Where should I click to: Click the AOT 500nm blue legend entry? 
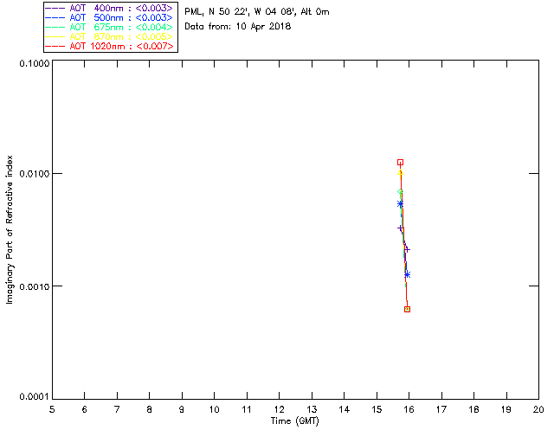109,17
